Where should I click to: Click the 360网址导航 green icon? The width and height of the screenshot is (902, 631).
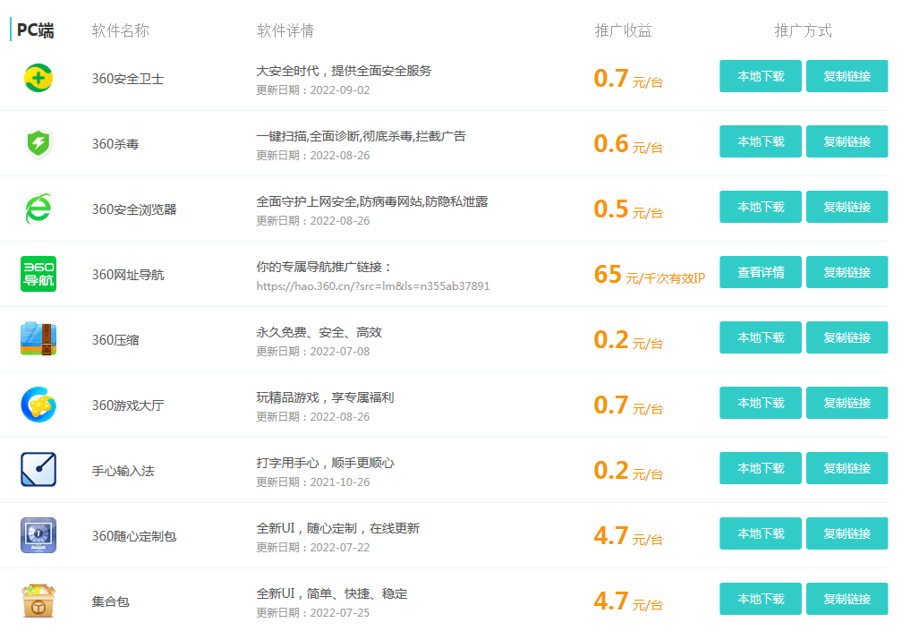38,274
